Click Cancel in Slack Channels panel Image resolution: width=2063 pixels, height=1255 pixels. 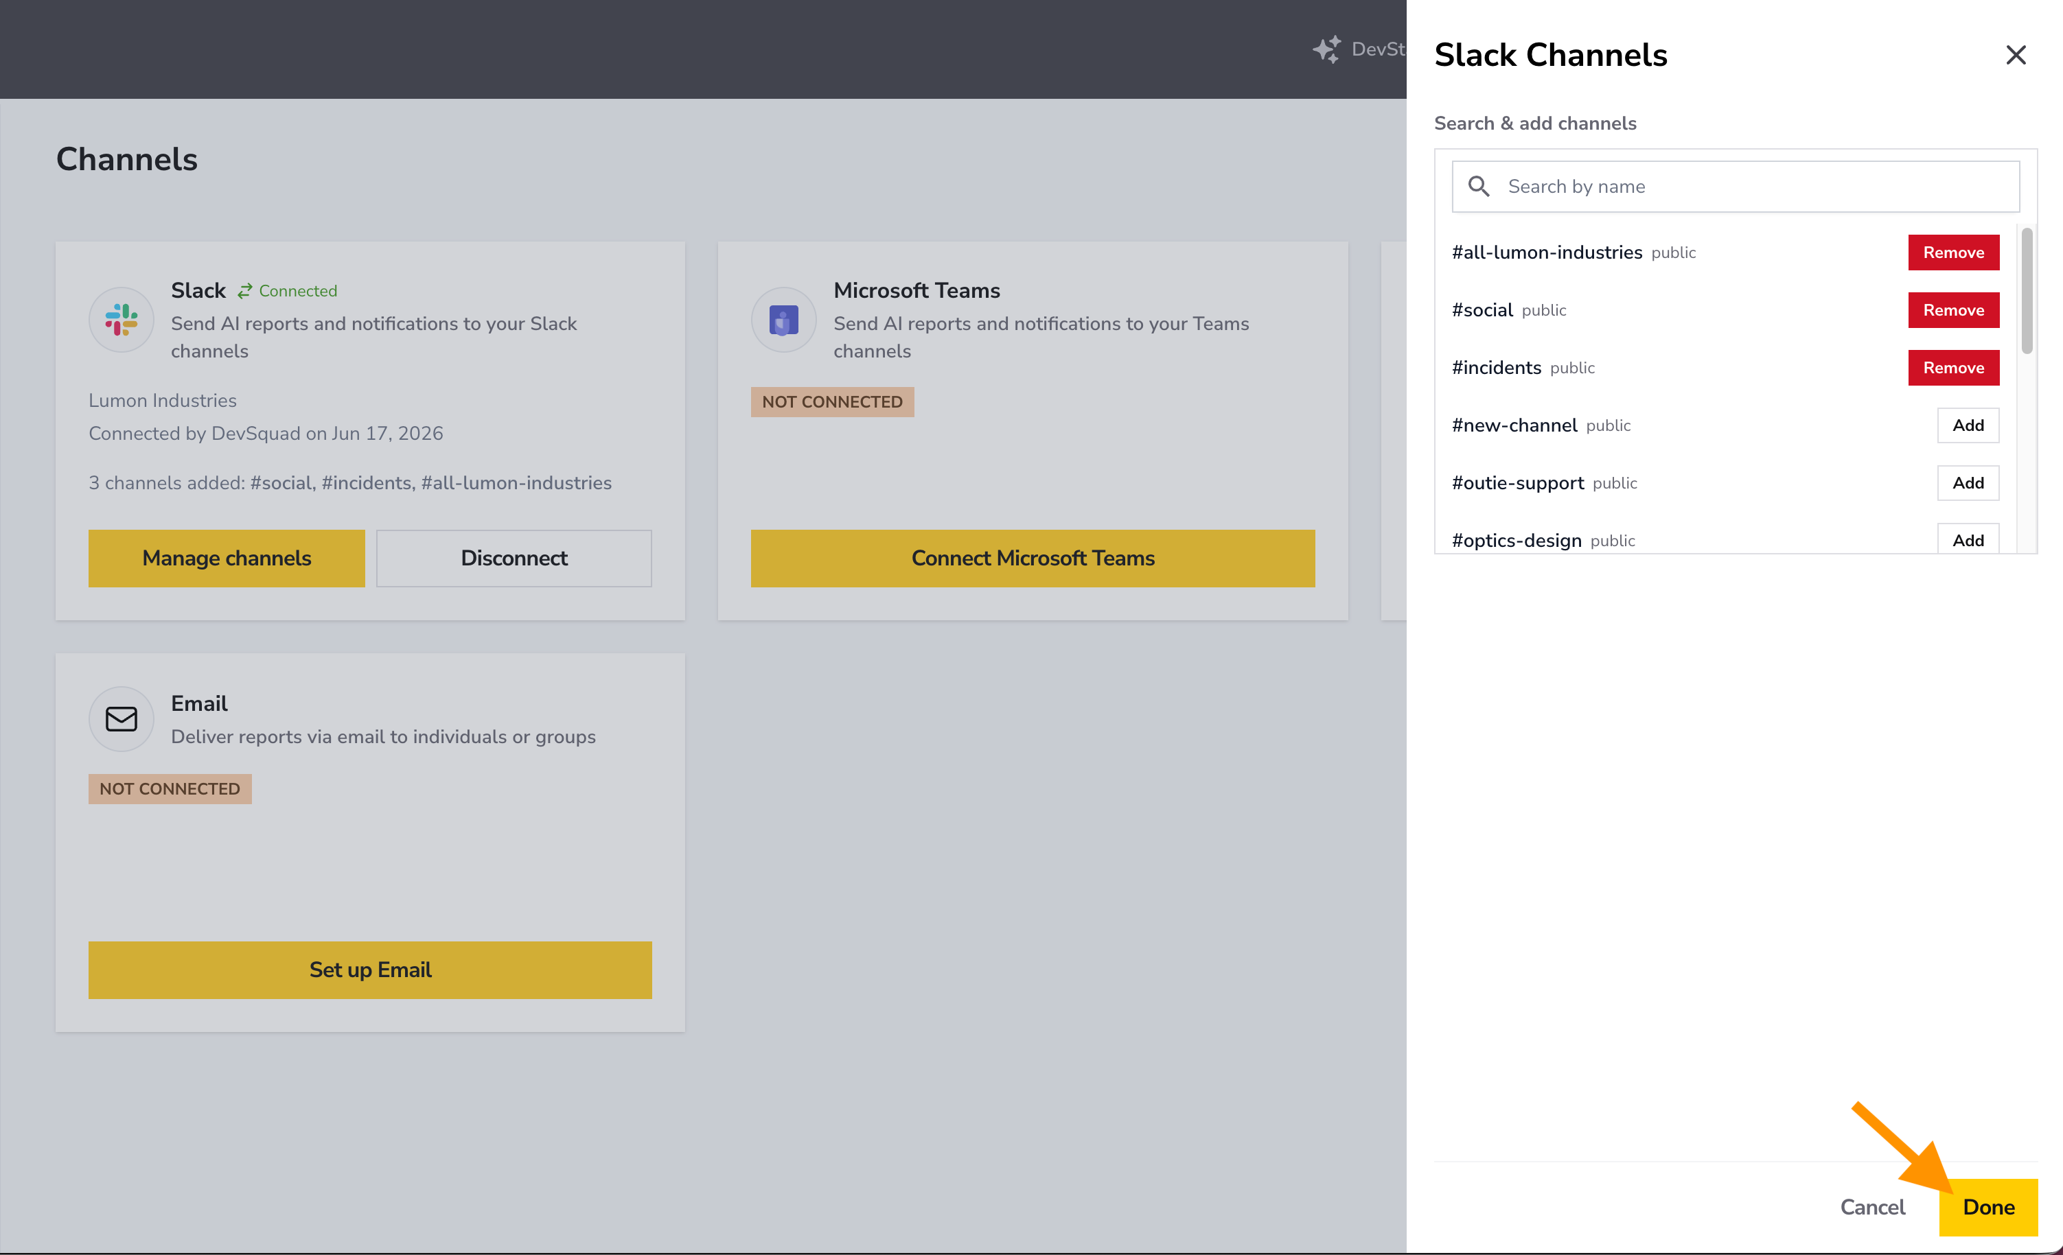[x=1872, y=1206]
